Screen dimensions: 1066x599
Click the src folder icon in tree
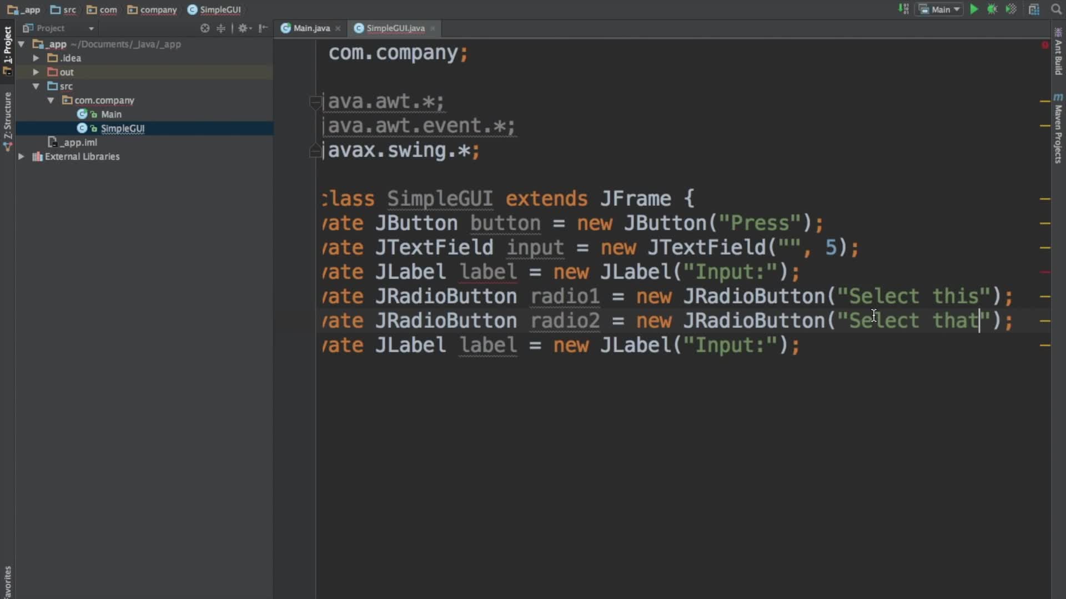[52, 86]
